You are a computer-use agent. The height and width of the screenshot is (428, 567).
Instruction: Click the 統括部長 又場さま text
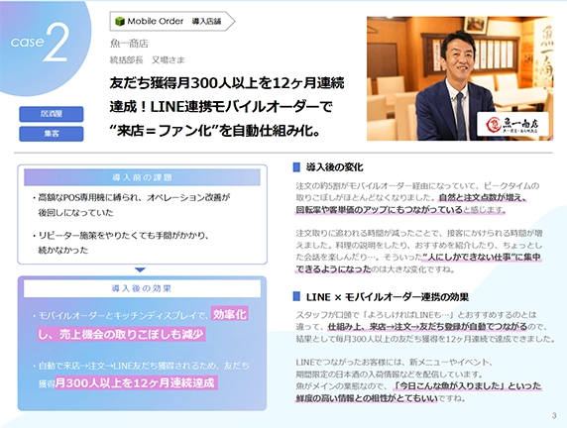click(148, 59)
